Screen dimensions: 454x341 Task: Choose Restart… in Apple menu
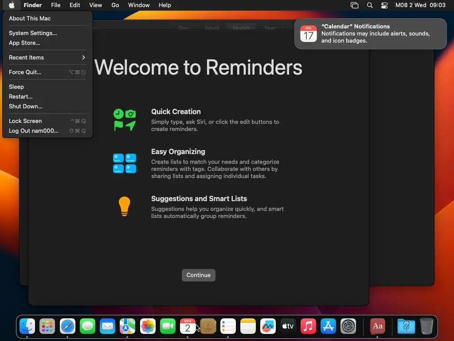click(47, 96)
